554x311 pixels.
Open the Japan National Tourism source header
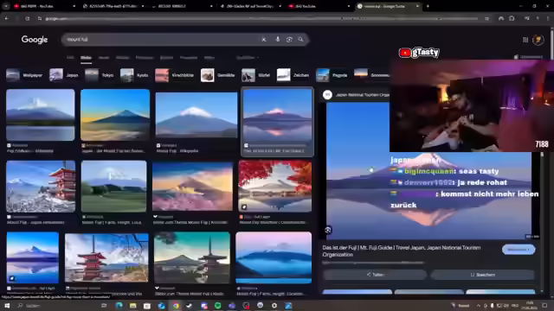[357, 95]
